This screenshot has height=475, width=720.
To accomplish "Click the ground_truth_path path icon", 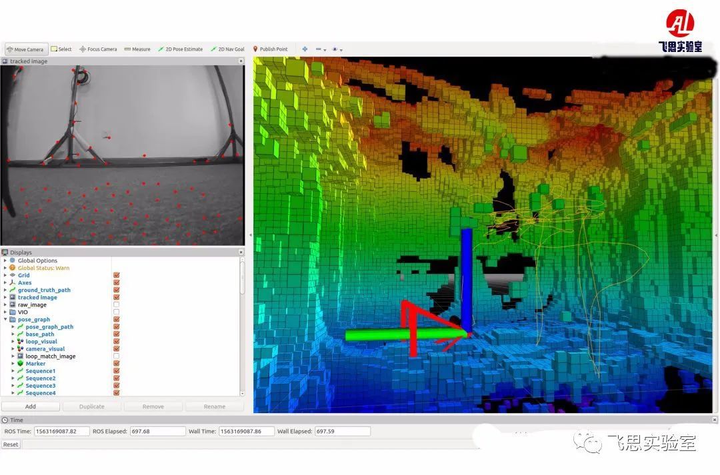I will [13, 290].
